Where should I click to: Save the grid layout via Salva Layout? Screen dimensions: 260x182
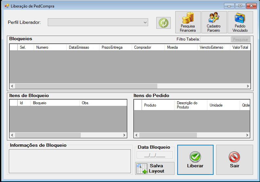(x=155, y=168)
